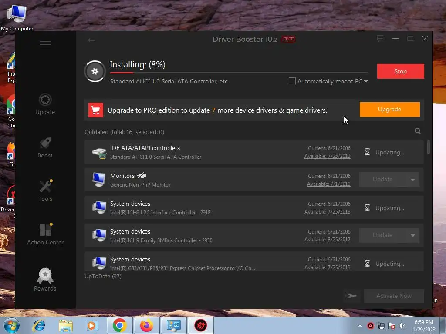Open Available: 8/25/2017 link for SMBus Controller
This screenshot has height=334, width=446.
pyautogui.click(x=327, y=240)
